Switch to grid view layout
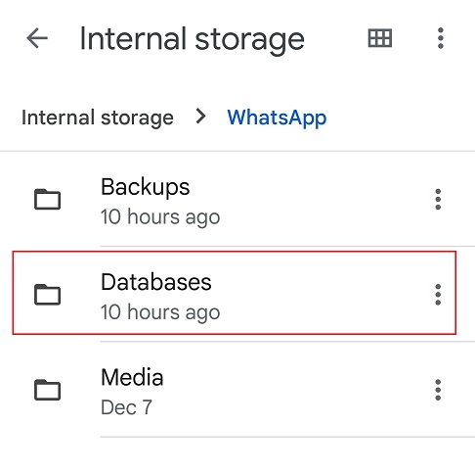The width and height of the screenshot is (475, 472). (380, 38)
